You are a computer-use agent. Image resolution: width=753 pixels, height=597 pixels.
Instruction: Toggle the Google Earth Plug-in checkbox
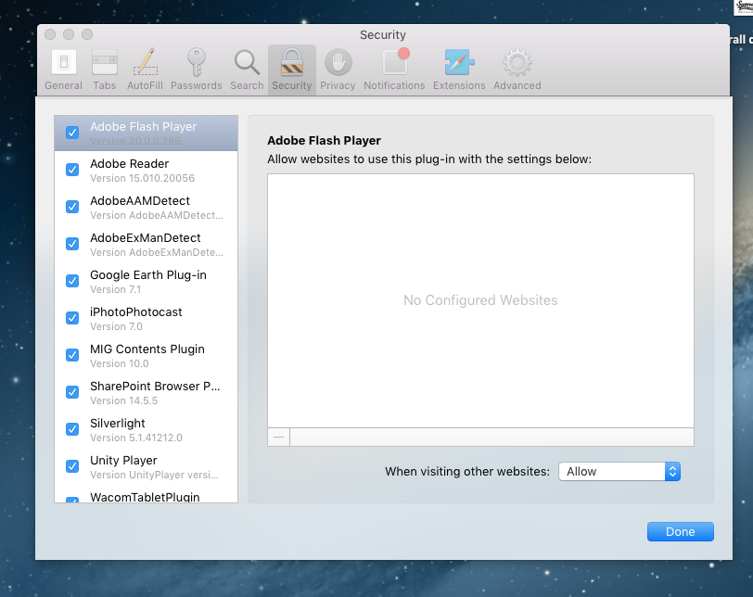[x=72, y=281]
